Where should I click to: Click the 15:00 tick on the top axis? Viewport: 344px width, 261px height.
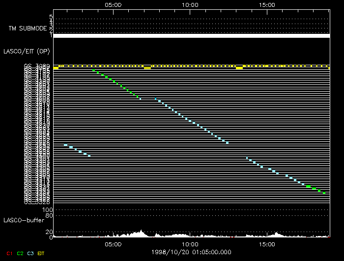267,4
